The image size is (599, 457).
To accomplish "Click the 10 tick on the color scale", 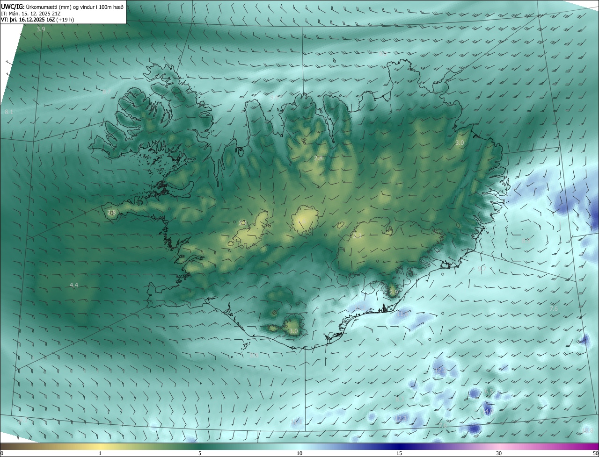I will pos(299,453).
